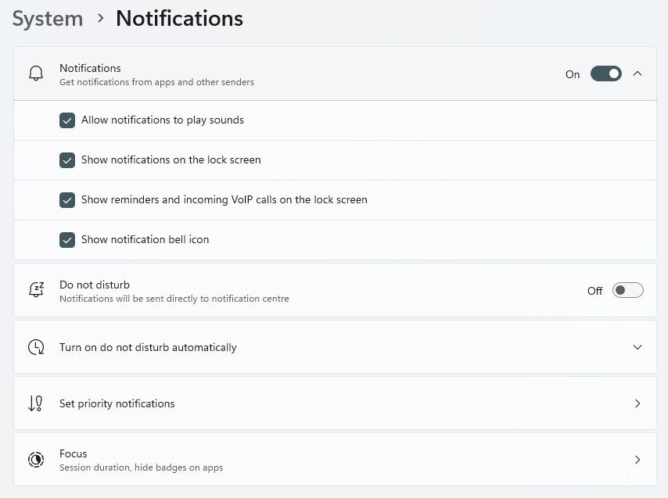The height and width of the screenshot is (498, 668).
Task: Go back to System via the breadcrumb
Action: (47, 18)
